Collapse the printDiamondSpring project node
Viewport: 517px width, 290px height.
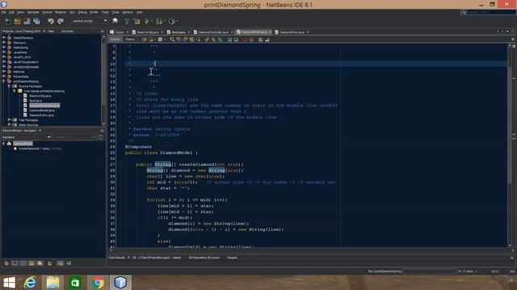pos(4,81)
